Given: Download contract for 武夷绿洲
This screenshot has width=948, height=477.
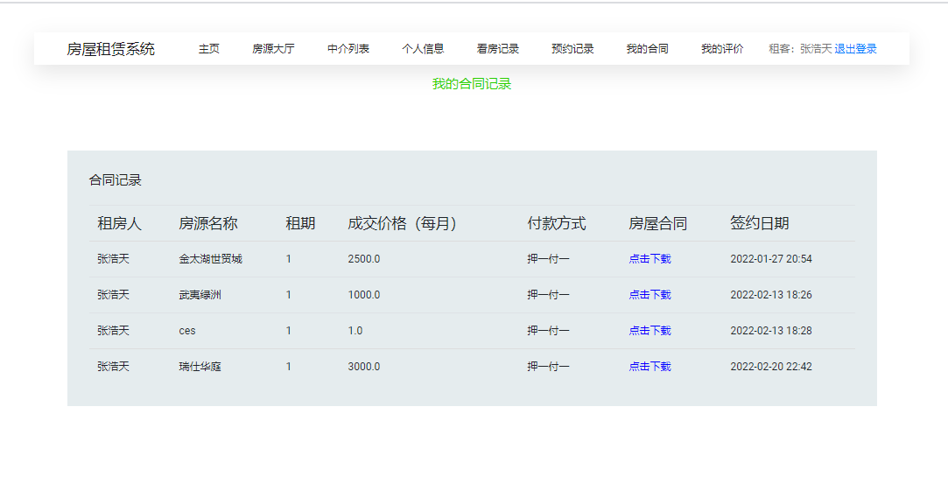Looking at the screenshot, I should (650, 294).
